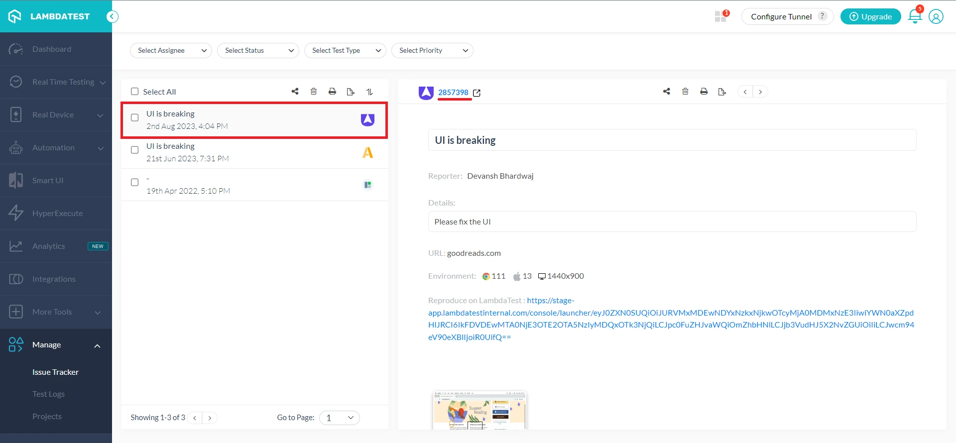Tick checkbox for 2nd Aug 2023 issue
The height and width of the screenshot is (443, 956).
134,118
